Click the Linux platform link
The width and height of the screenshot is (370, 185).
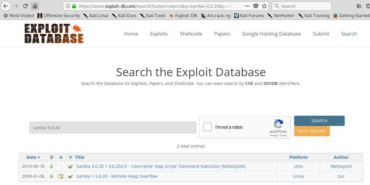[298, 176]
